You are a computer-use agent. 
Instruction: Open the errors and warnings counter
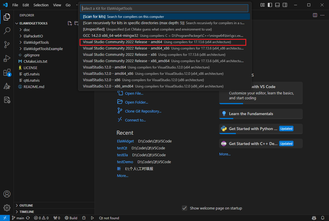pyautogui.click(x=41, y=218)
